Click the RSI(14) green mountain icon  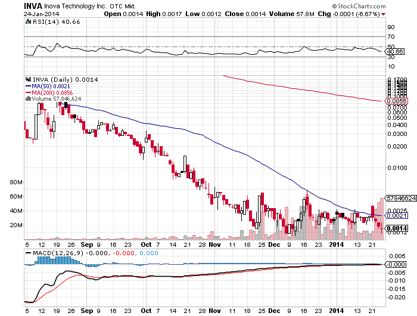coord(28,21)
